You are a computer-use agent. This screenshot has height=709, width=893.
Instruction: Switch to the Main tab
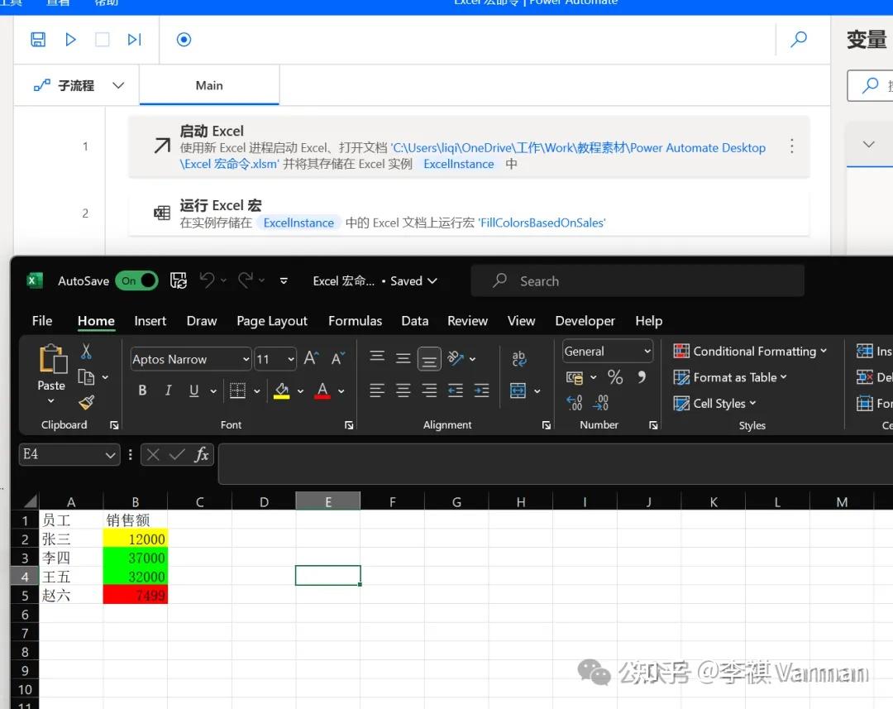pyautogui.click(x=209, y=85)
